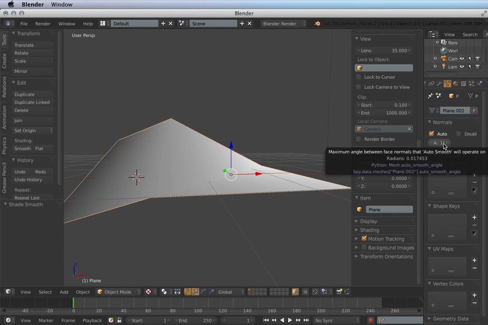The width and height of the screenshot is (488, 325).
Task: Click the Smooth shading button
Action: [x=23, y=149]
